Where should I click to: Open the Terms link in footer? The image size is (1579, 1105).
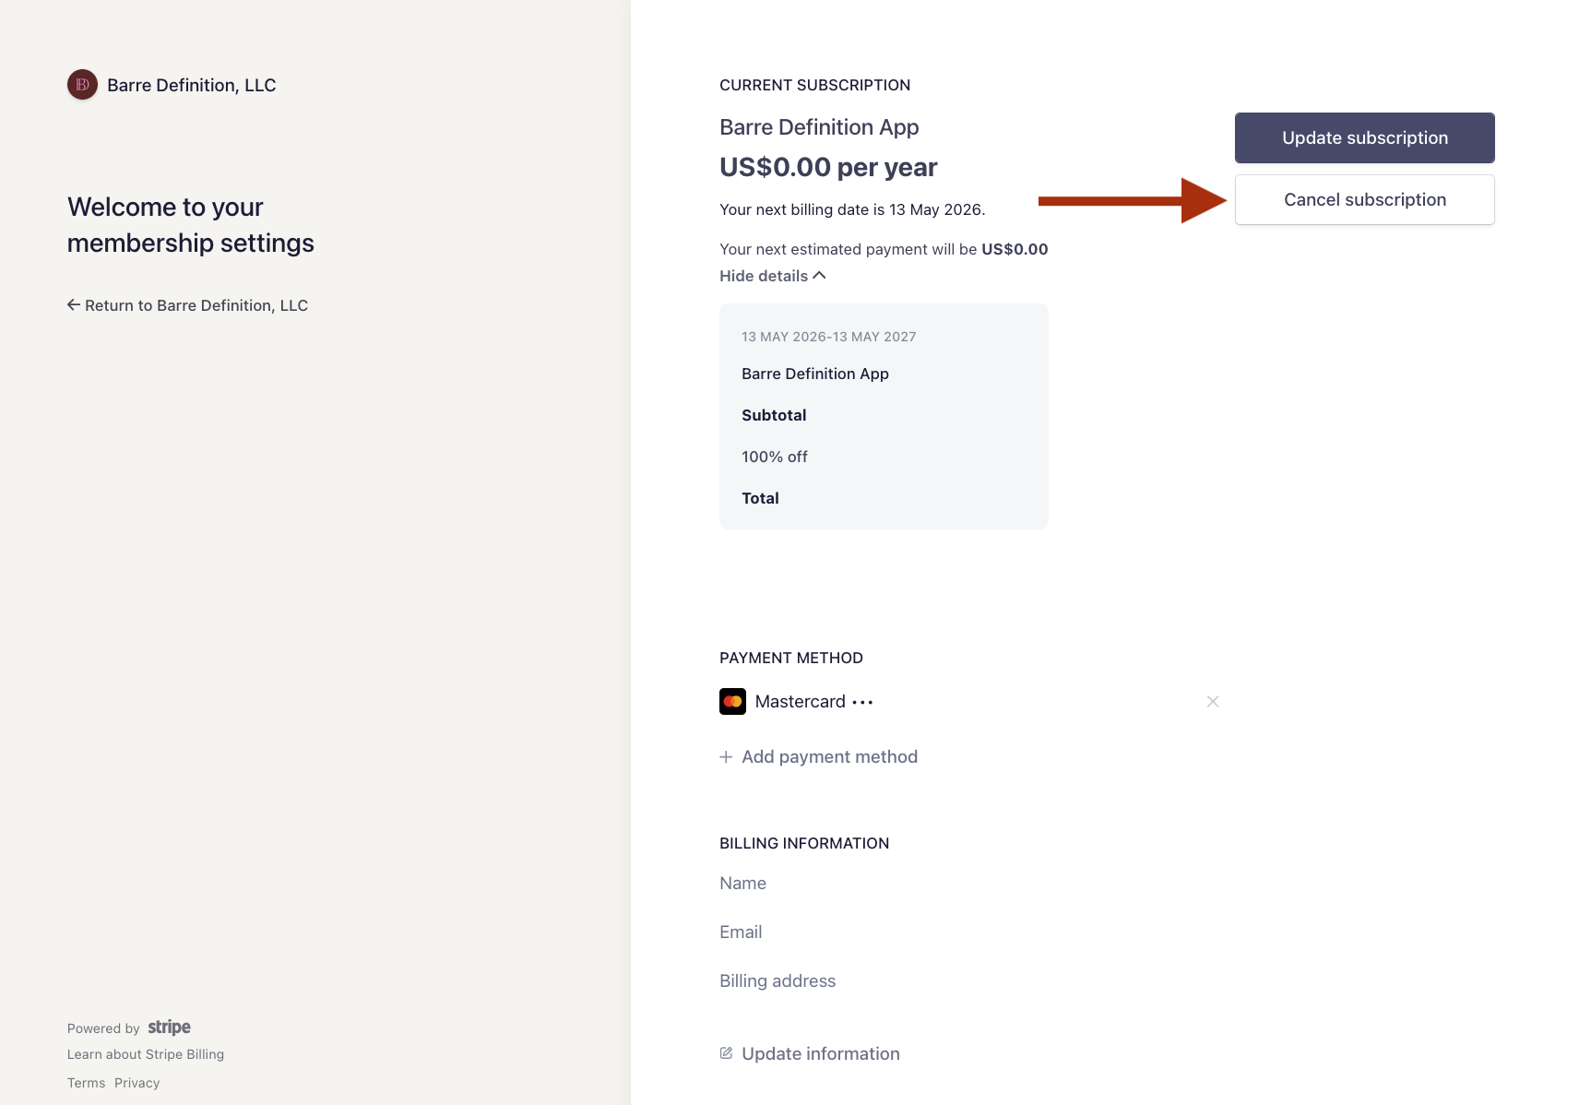click(x=86, y=1083)
